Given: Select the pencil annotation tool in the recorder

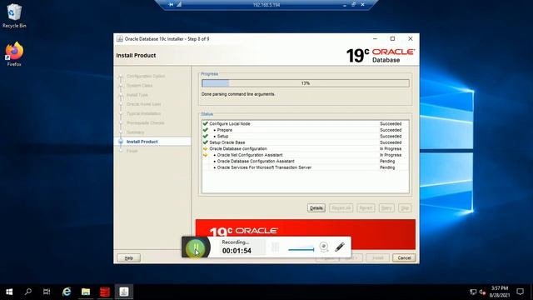Looking at the screenshot, I should pos(340,247).
